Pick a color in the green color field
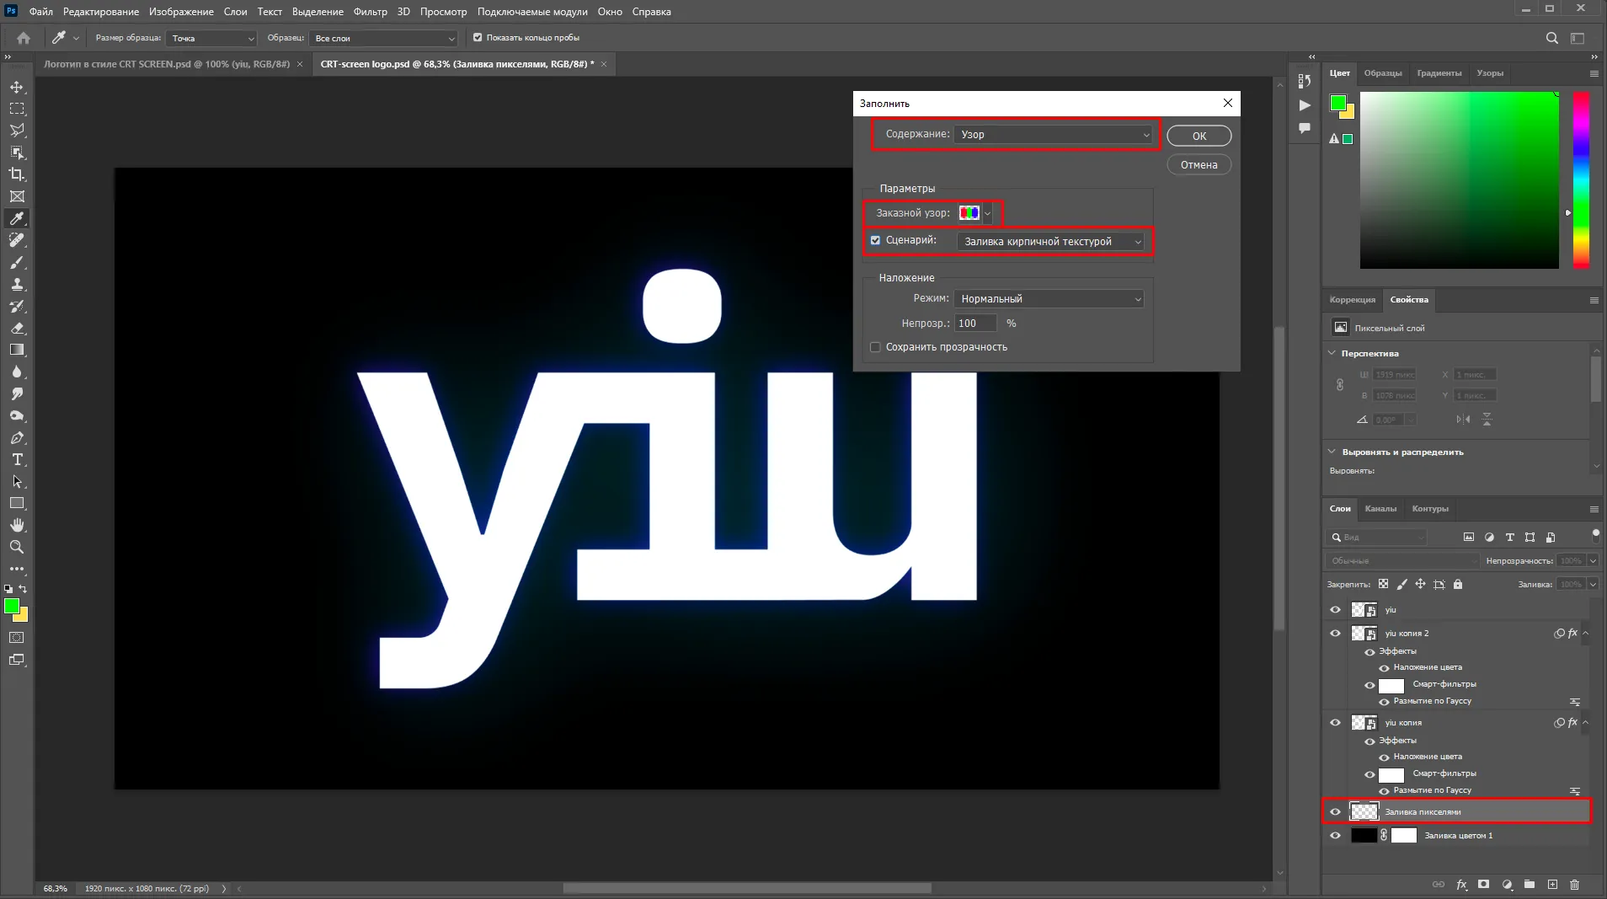1607x899 pixels. tap(1460, 179)
